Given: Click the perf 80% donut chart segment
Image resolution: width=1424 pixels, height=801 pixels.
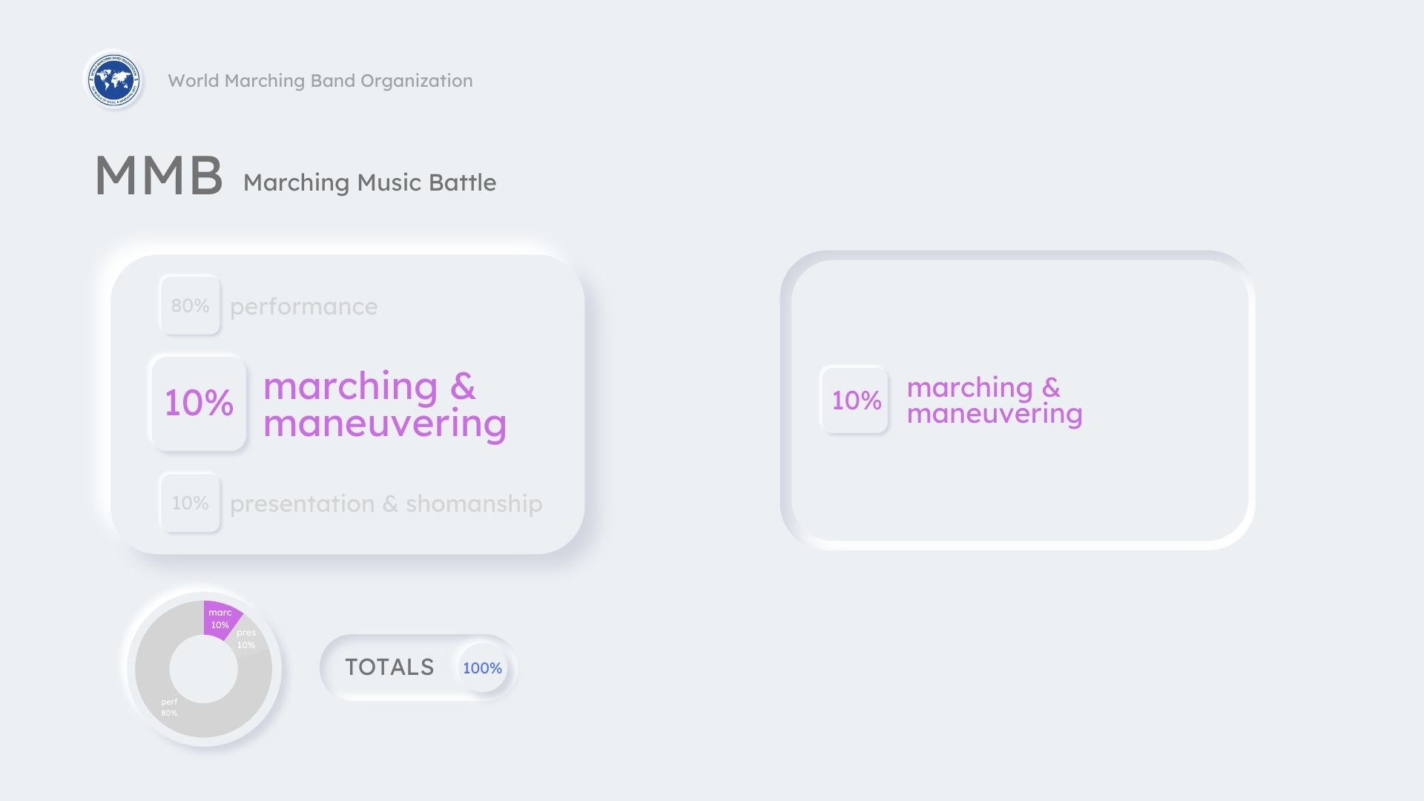Looking at the screenshot, I should 178,712.
